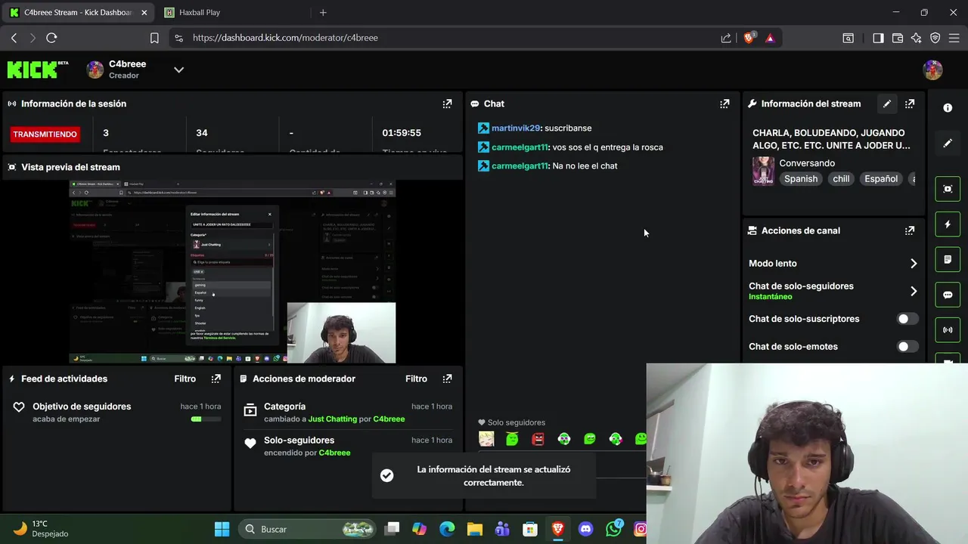Click username martinvik29 in chat
This screenshot has width=968, height=544.
pyautogui.click(x=516, y=128)
